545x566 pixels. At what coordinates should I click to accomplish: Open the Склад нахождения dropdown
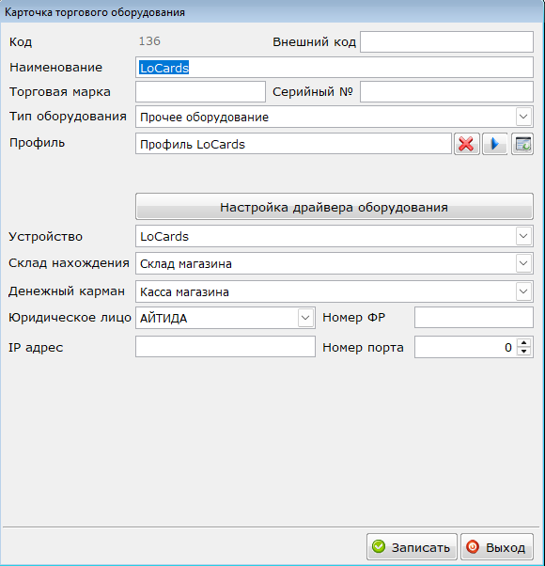pyautogui.click(x=523, y=263)
